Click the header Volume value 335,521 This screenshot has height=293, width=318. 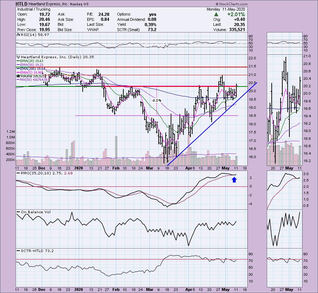pyautogui.click(x=236, y=30)
